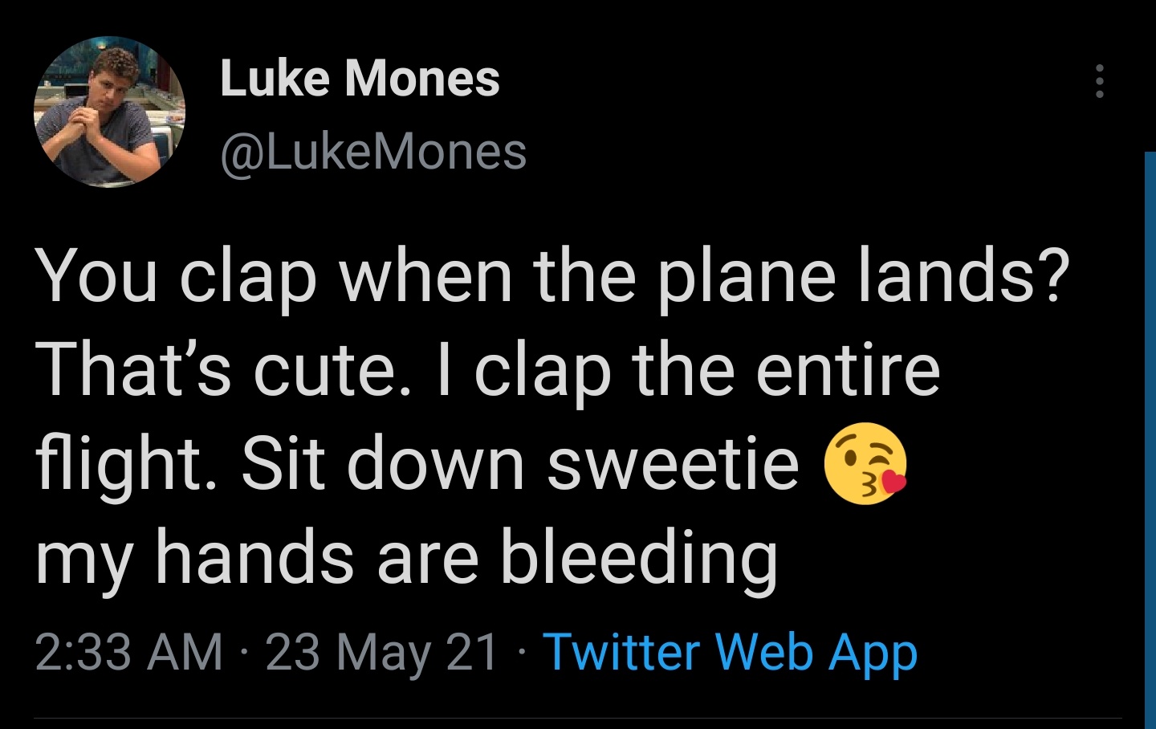The image size is (1156, 729).
Task: Click the blue scrollbar on the right edge
Action: pos(1150,434)
